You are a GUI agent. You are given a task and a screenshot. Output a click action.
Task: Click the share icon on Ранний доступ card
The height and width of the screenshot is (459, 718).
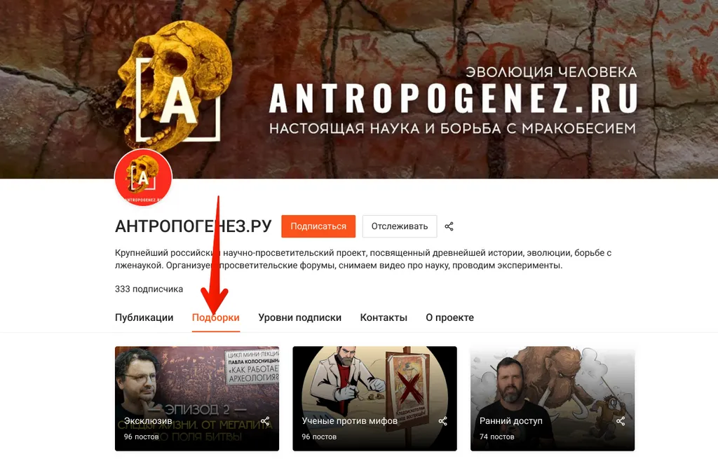(620, 421)
